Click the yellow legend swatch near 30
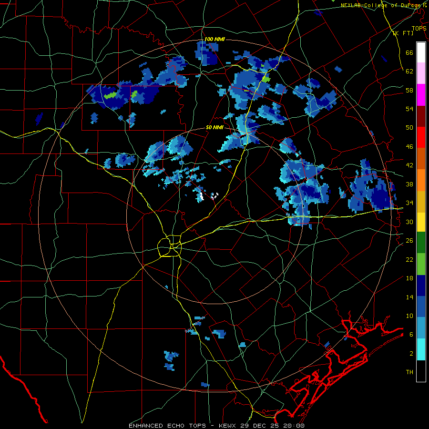 coord(421,222)
